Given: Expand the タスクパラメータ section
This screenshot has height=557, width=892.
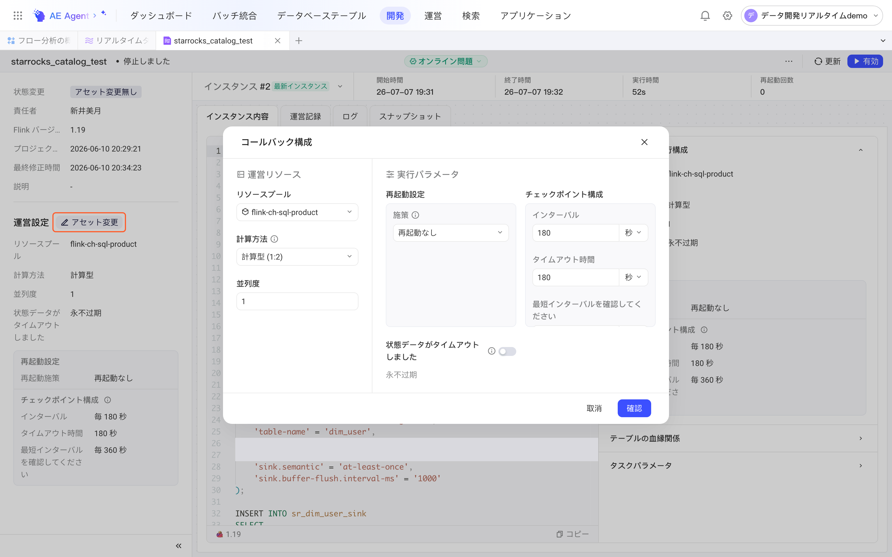Looking at the screenshot, I should click(x=738, y=466).
